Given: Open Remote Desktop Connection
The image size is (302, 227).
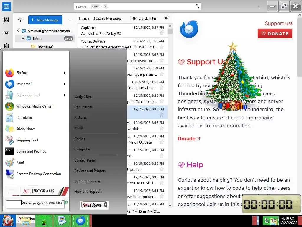Looking at the screenshot, I should pyautogui.click(x=36, y=174).
